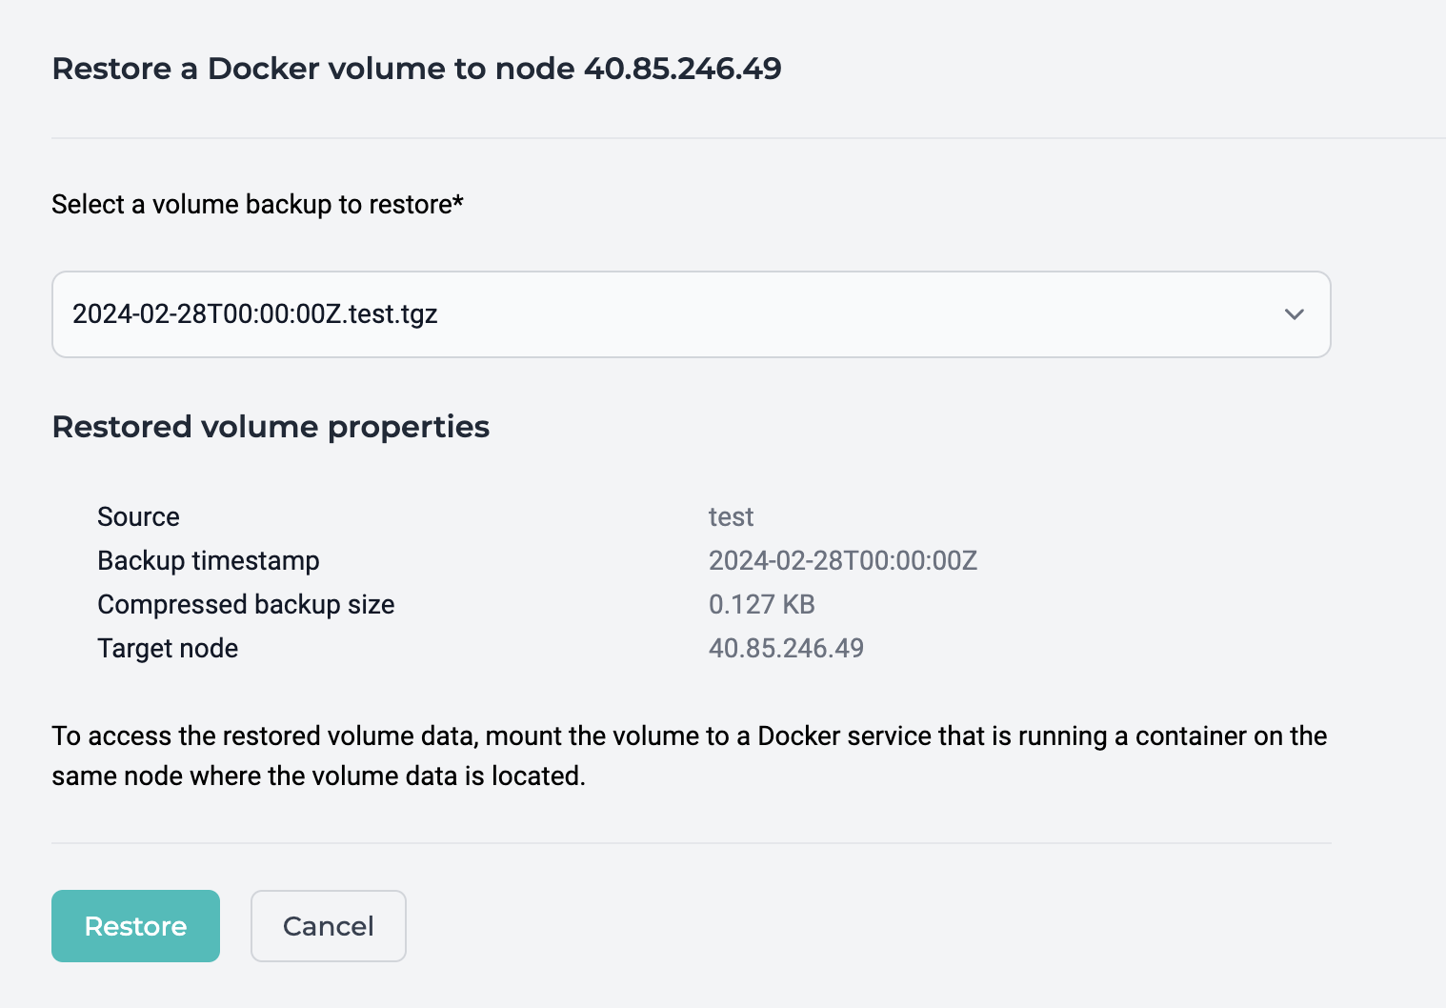The image size is (1446, 1008).
Task: Click the required asterisk after the backup label
Action: coord(458,201)
